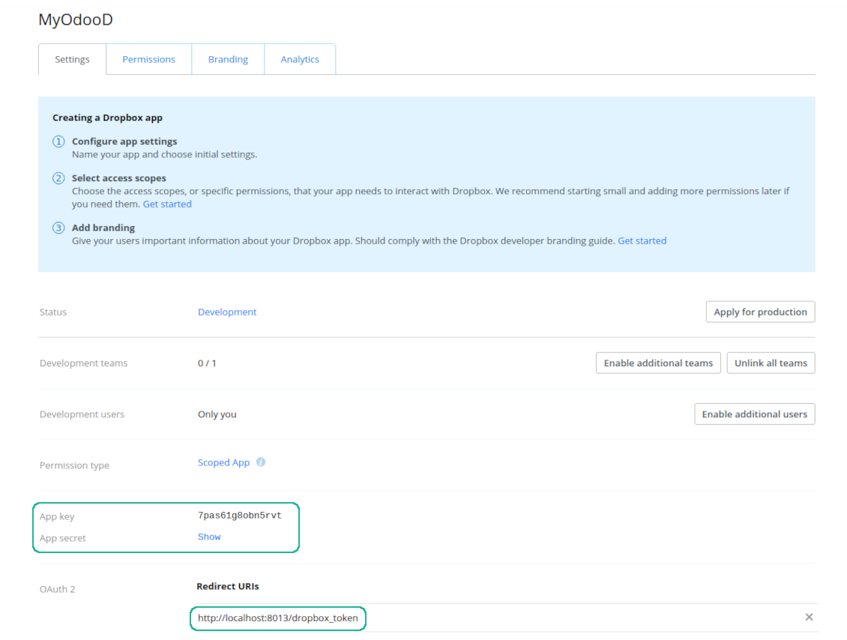Click Unlink all teams button
The image size is (847, 640).
[x=771, y=363]
